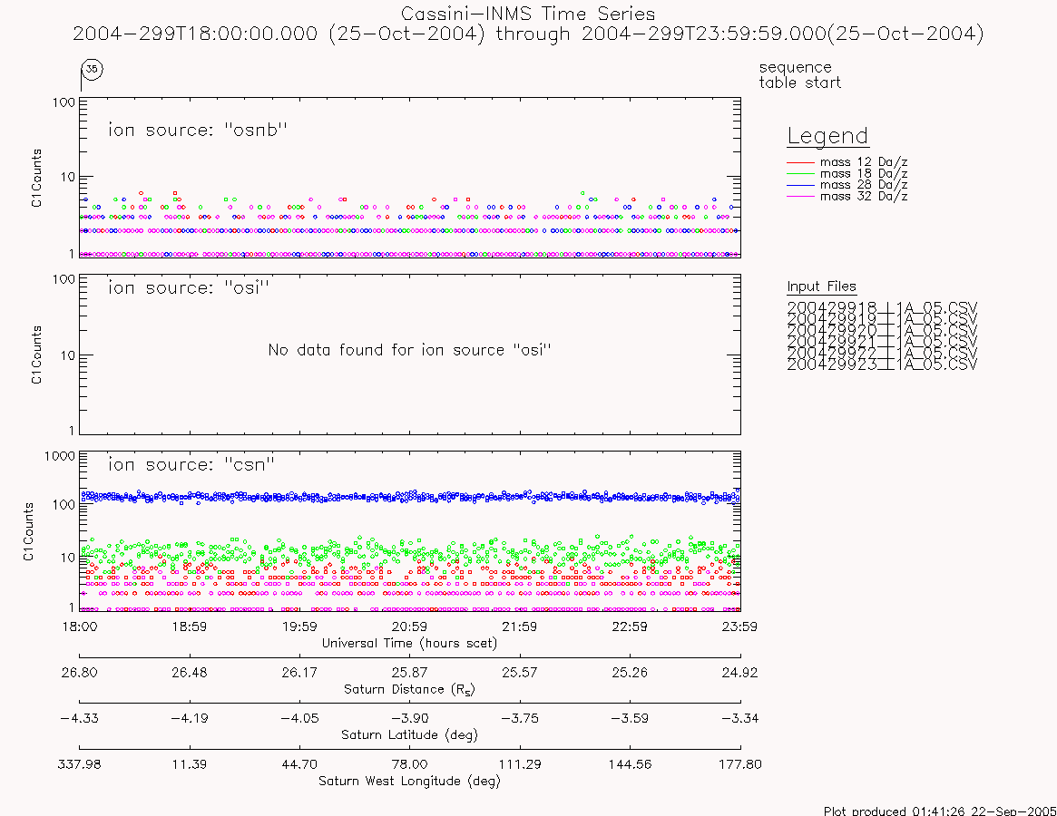Click the 18:00 start time label
1057x816 pixels.
pyautogui.click(x=80, y=627)
